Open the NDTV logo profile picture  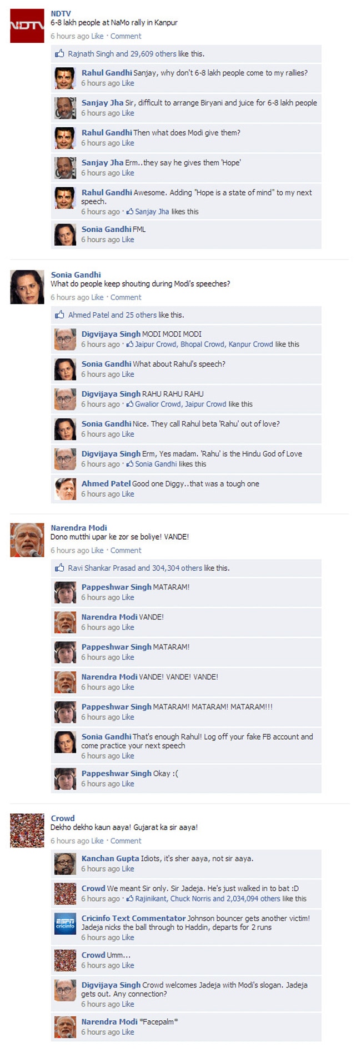pos(27,26)
